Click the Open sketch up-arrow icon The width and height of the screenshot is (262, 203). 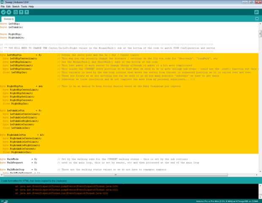[x=21, y=12]
